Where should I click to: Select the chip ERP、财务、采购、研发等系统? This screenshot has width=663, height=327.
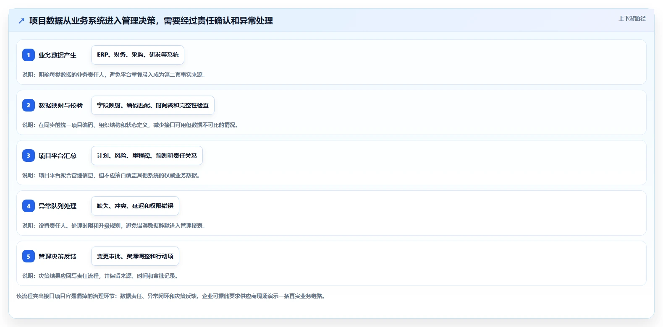[138, 55]
